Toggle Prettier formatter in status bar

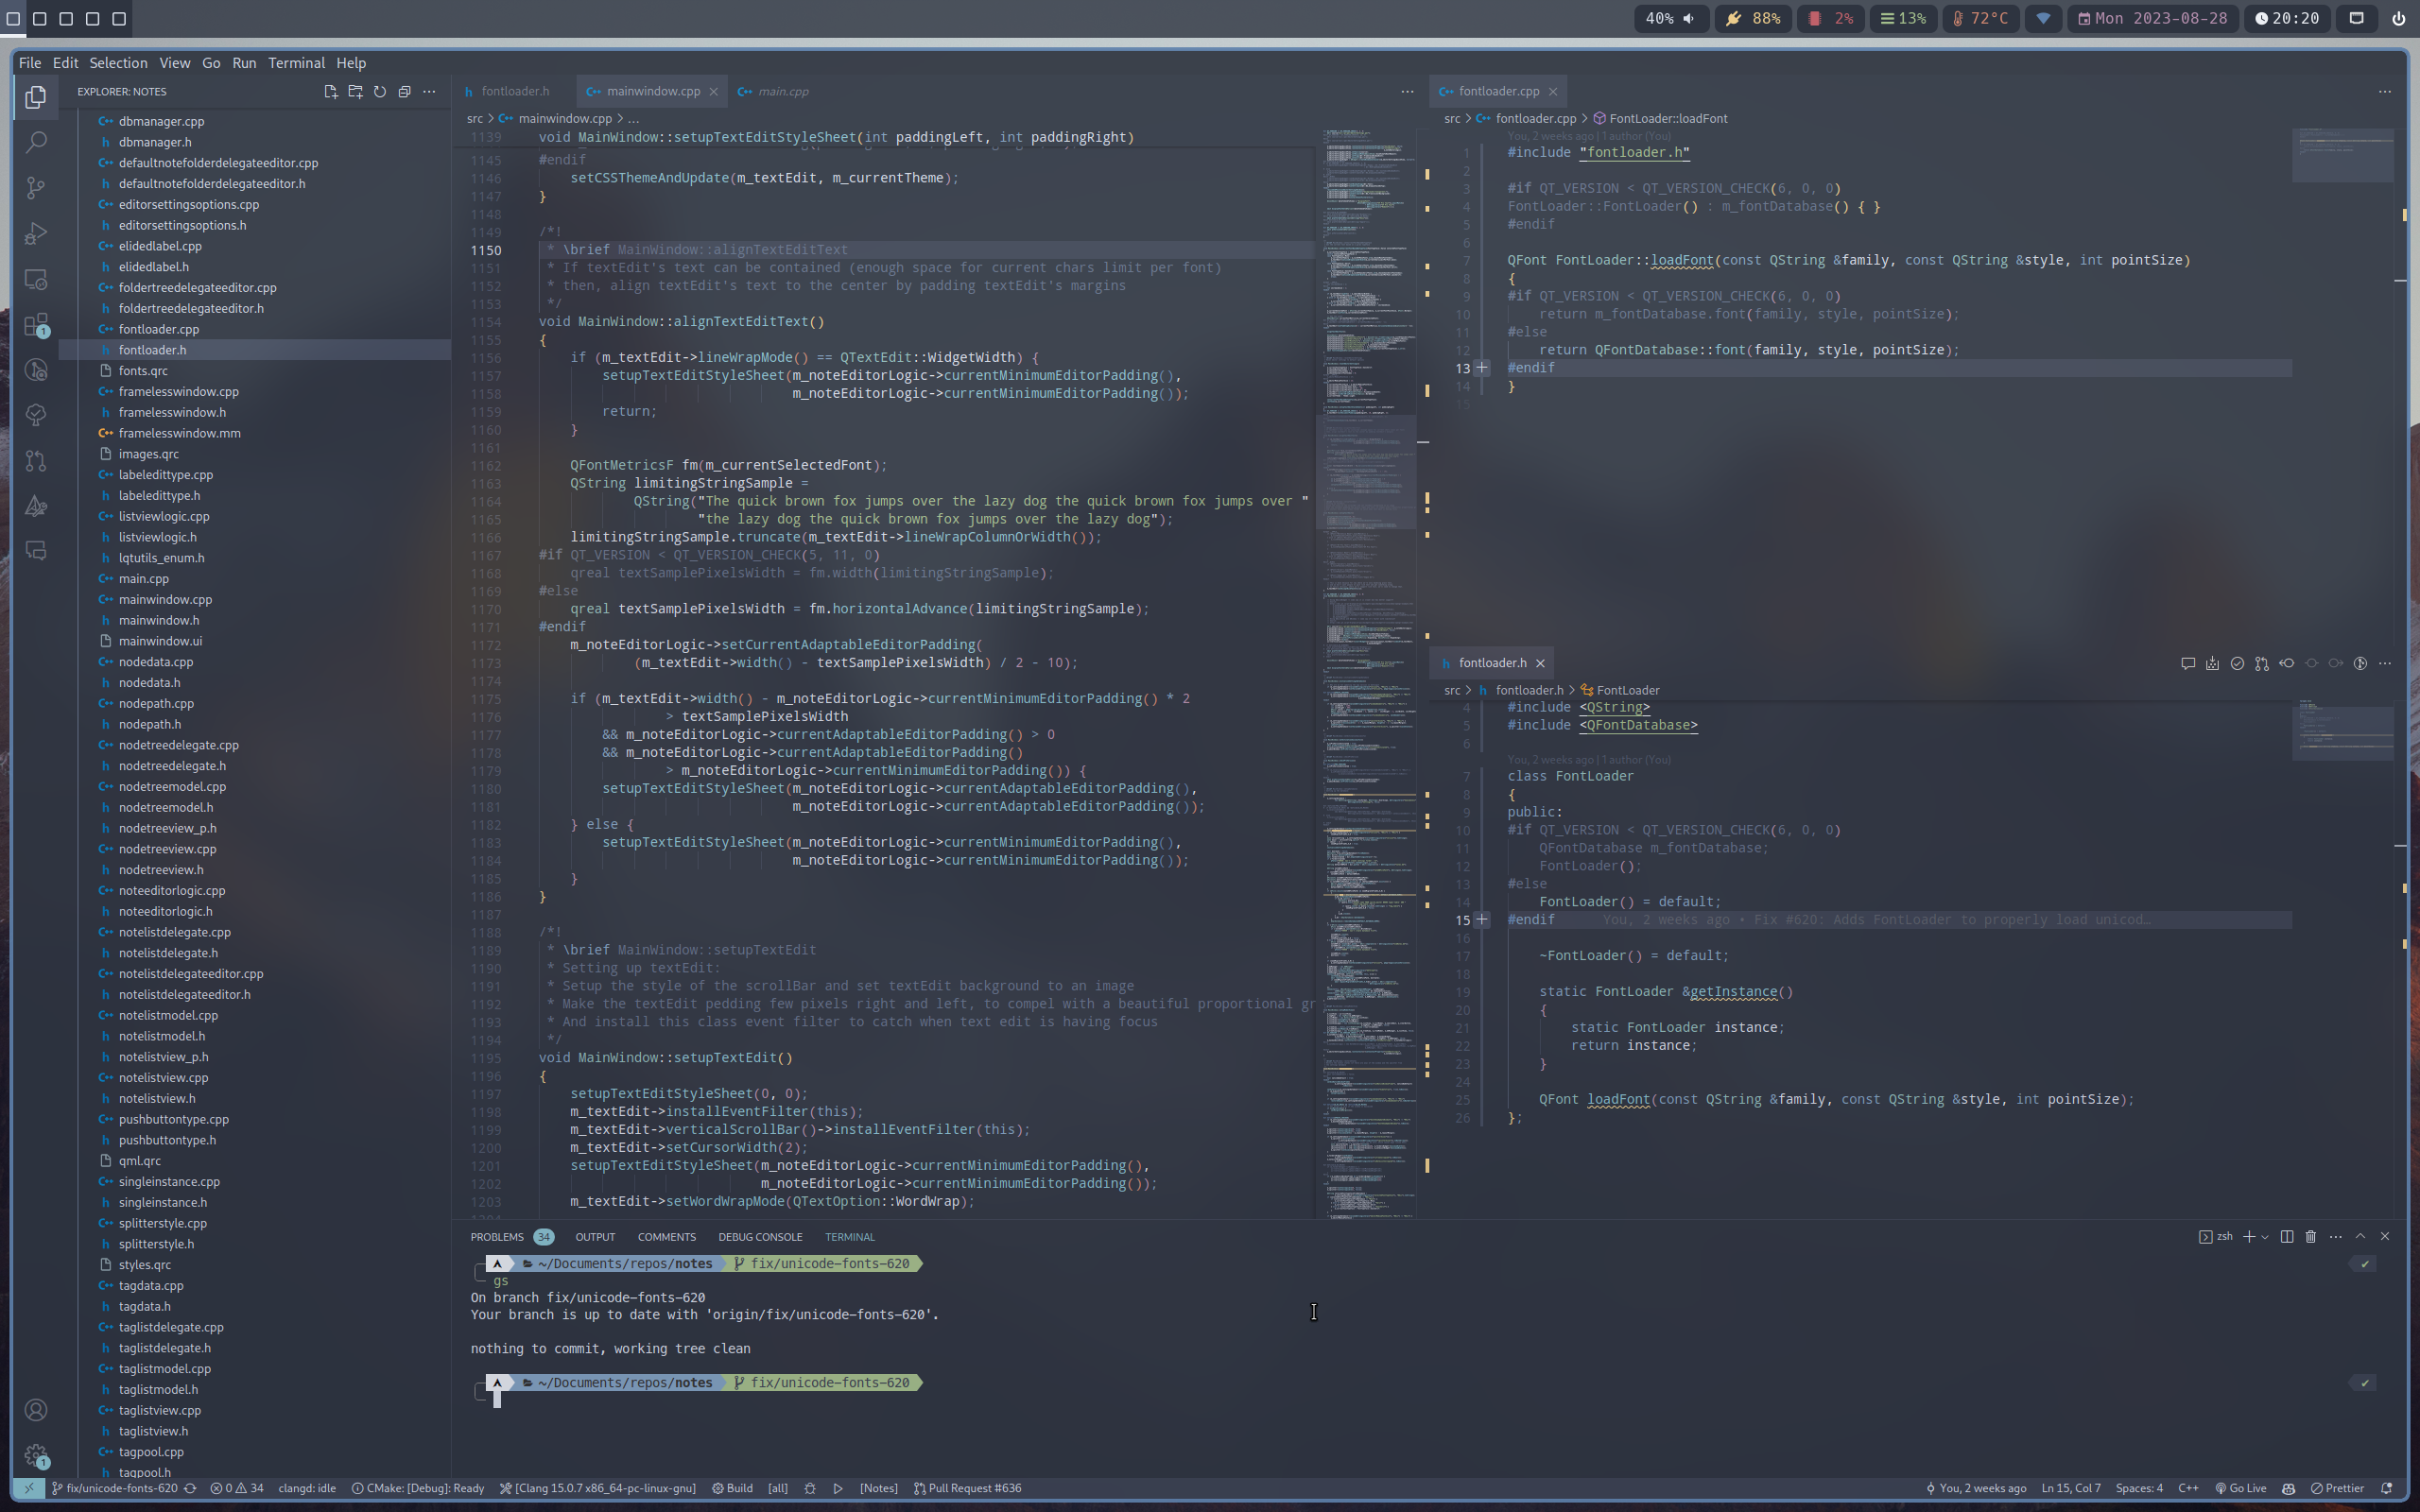click(2337, 1488)
